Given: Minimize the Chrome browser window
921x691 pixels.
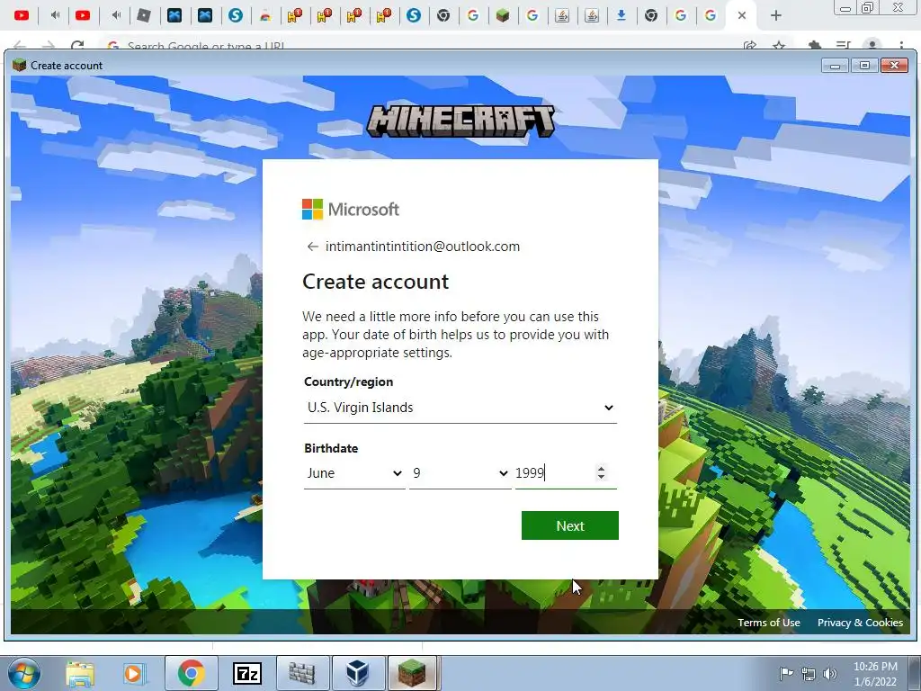Looking at the screenshot, I should 845,8.
